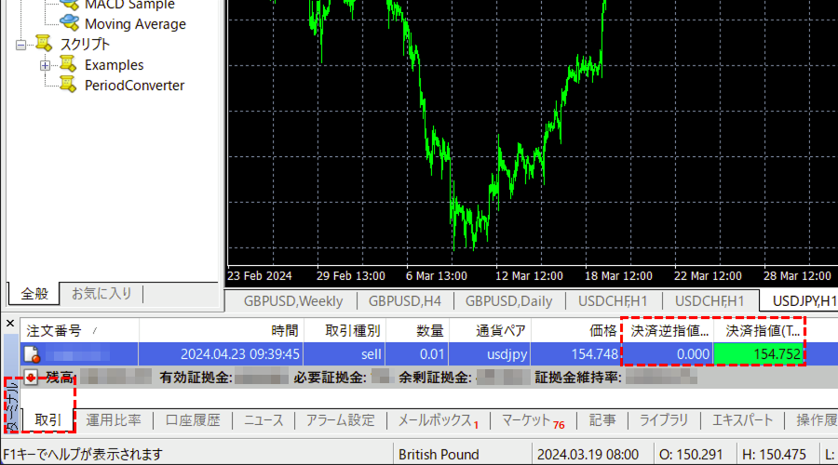The image size is (838, 465).
Task: Click the 決済逆指値 column header
Action: [668, 331]
